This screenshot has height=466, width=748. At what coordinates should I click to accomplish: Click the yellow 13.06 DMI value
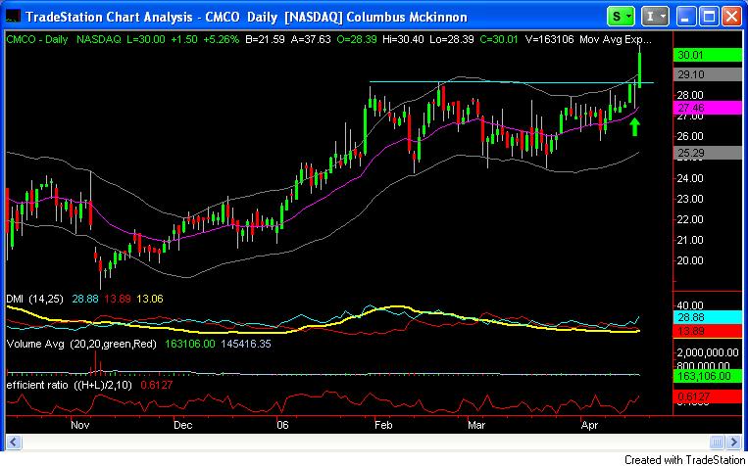click(150, 299)
